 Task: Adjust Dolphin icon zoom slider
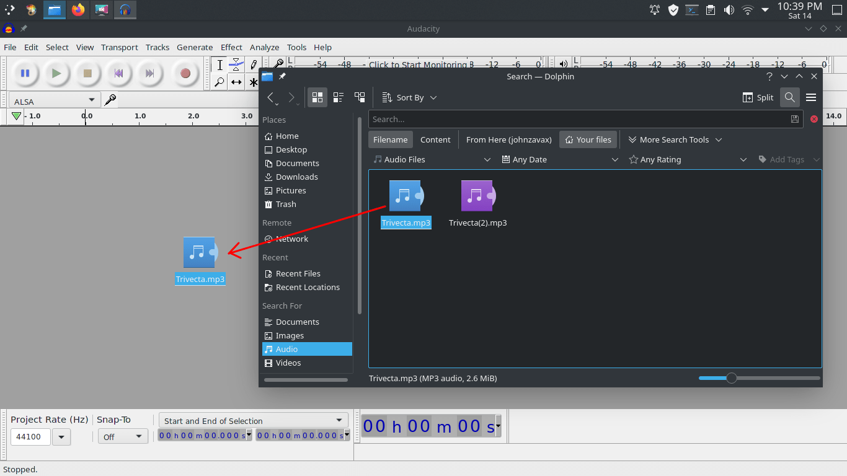[732, 378]
